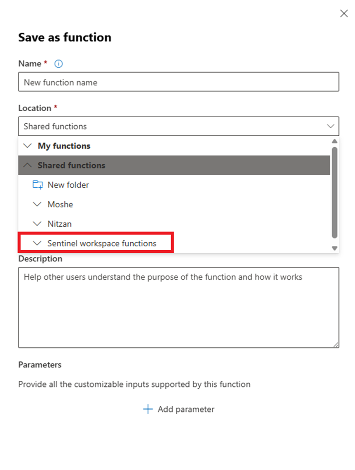
Task: Expand the Nitzan folder chevron
Action: [x=37, y=224]
